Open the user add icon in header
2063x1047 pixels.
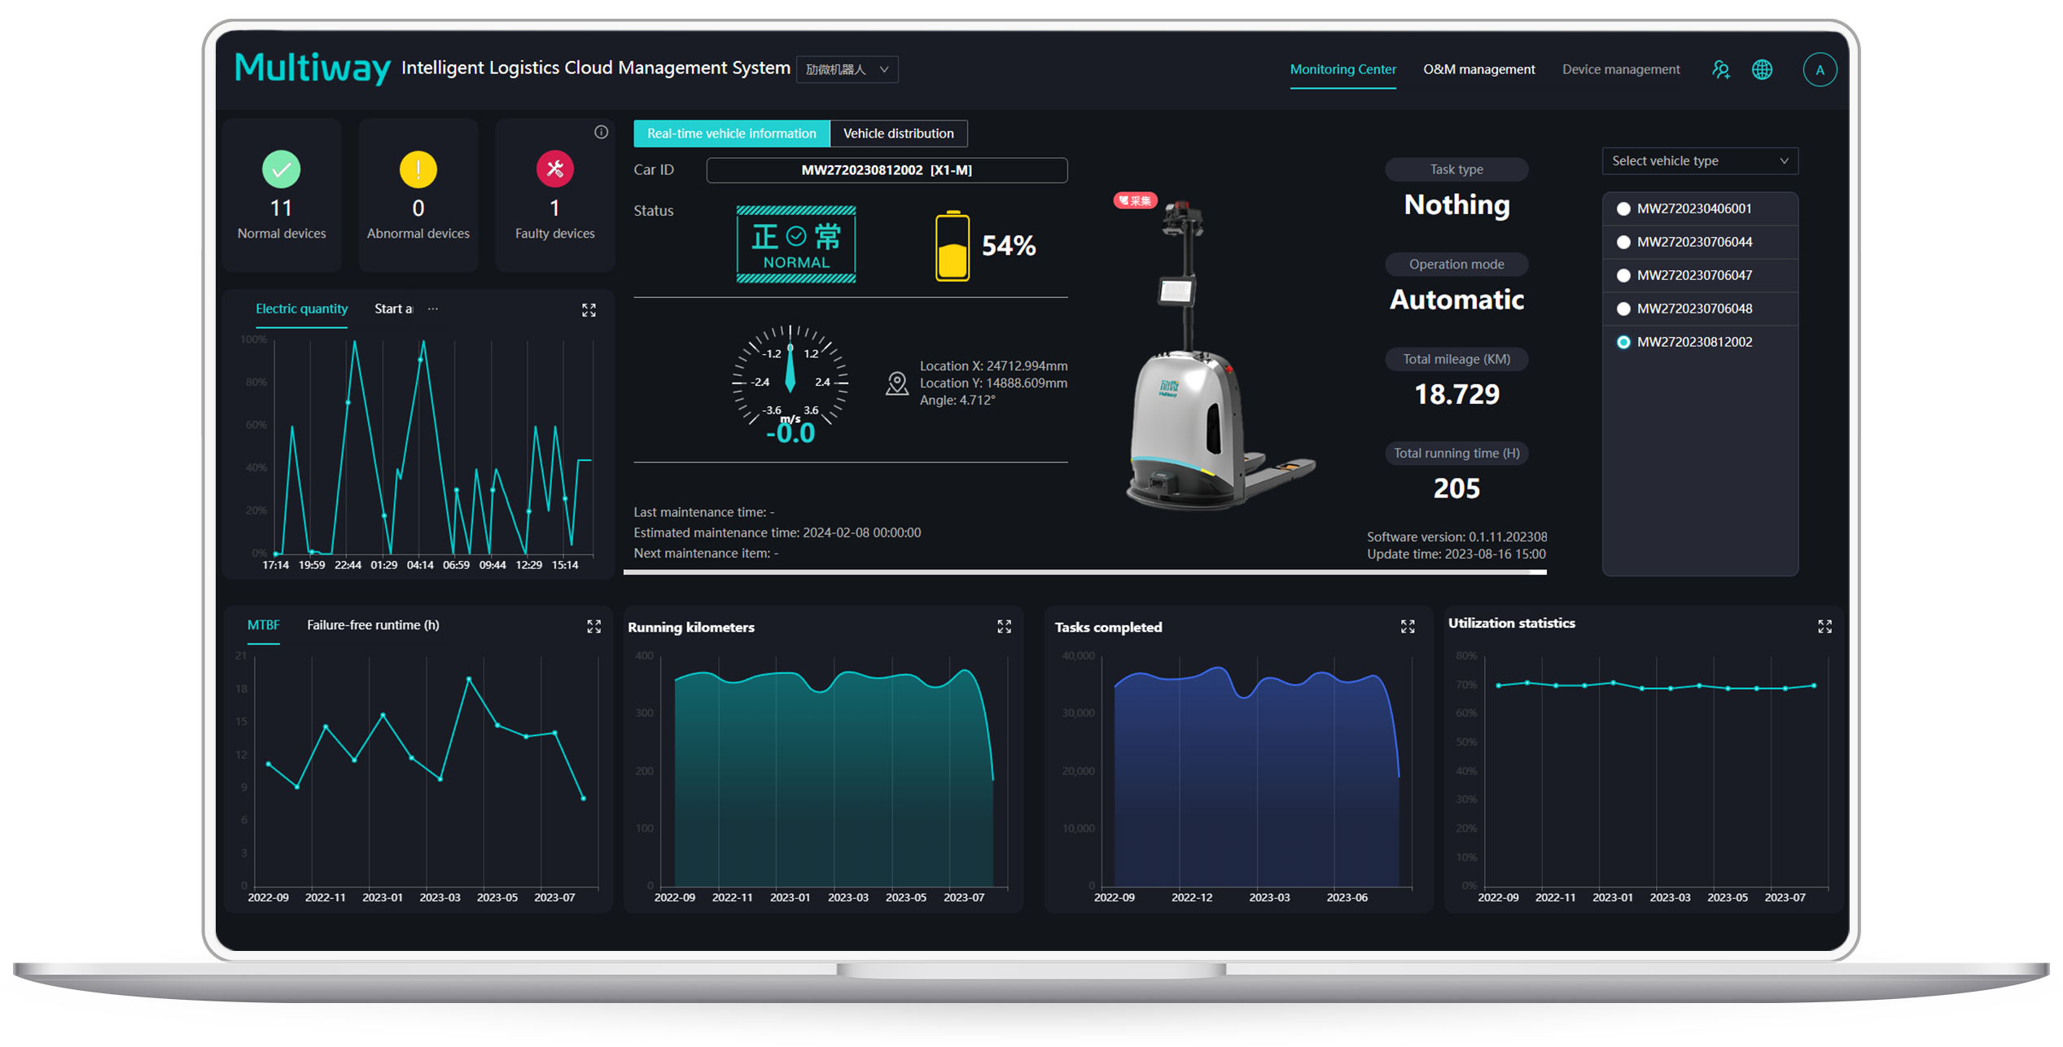[x=1720, y=69]
